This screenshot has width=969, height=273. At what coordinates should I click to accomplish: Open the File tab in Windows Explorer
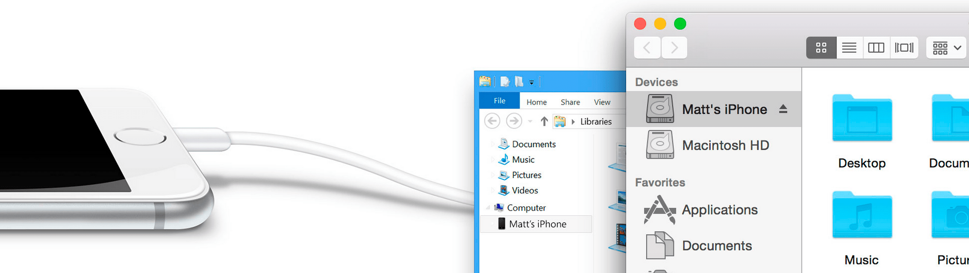pyautogui.click(x=499, y=101)
